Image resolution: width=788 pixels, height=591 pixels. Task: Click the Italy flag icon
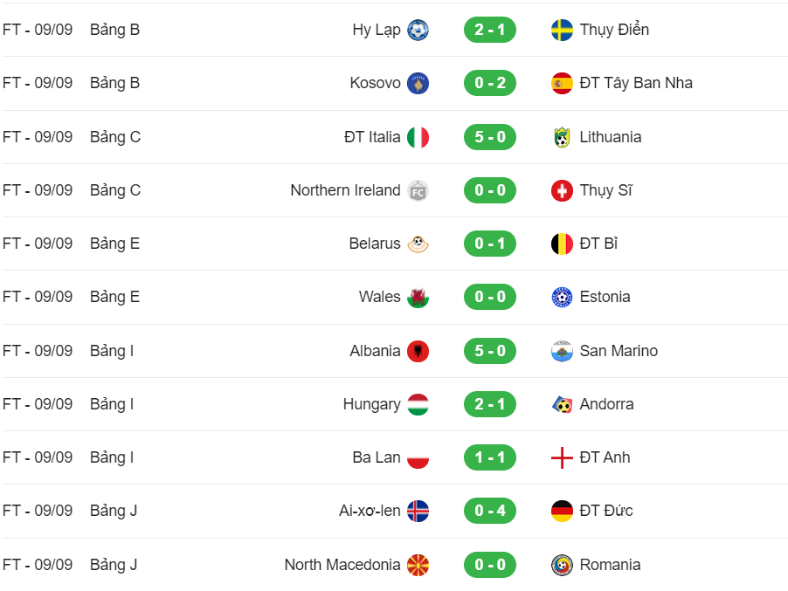(x=418, y=137)
